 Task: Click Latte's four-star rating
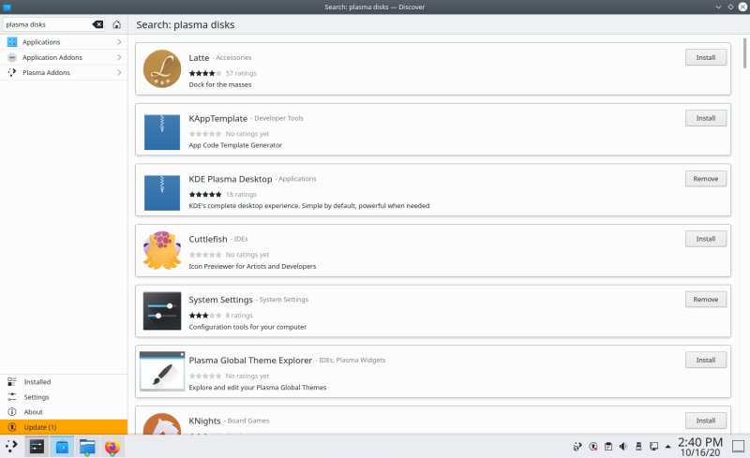pos(204,73)
